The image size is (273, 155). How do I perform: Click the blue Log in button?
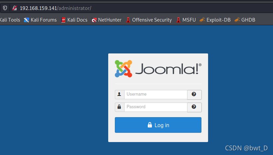[x=158, y=125]
